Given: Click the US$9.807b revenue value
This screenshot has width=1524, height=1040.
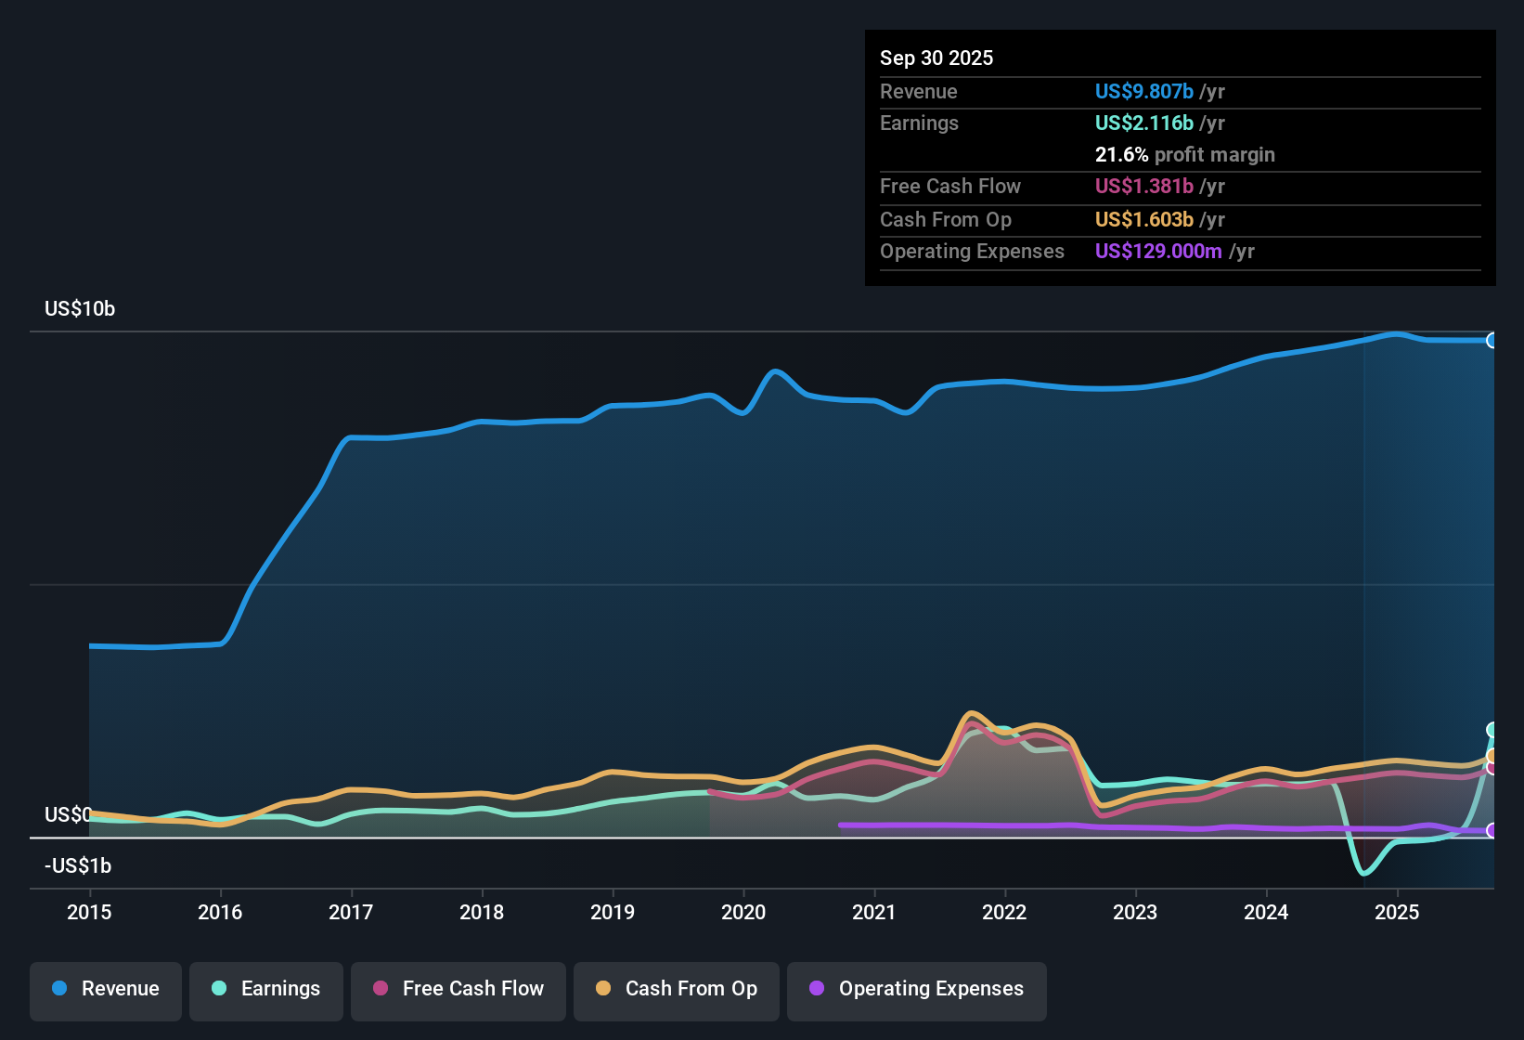Looking at the screenshot, I should pos(1144,91).
